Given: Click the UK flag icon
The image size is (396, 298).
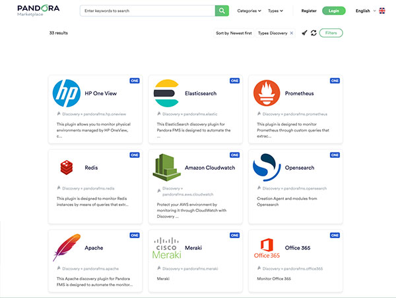Looking at the screenshot, I should point(382,11).
